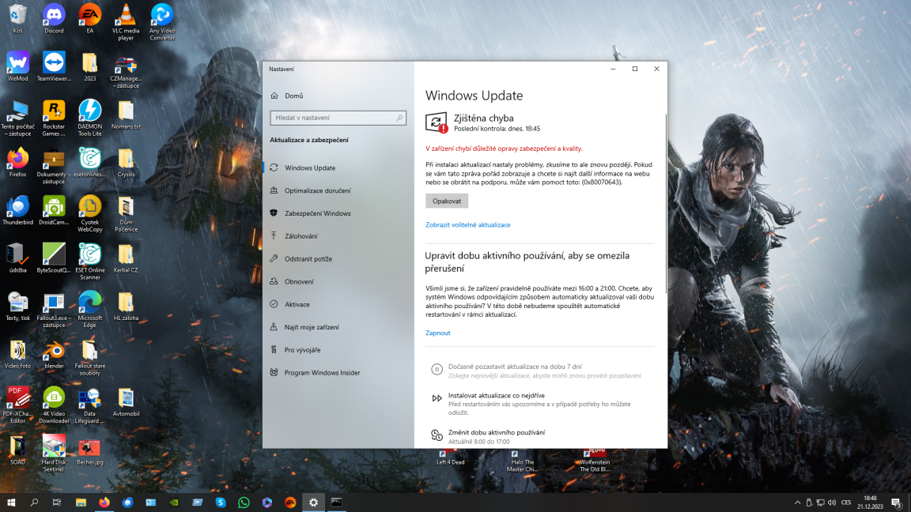Click the Hledat v nastavení search field
The height and width of the screenshot is (512, 911).
332,118
